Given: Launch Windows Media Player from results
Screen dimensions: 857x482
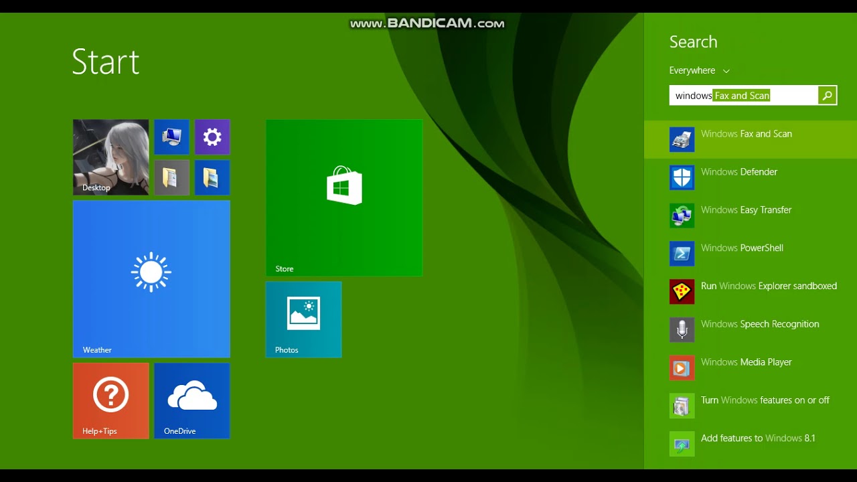Looking at the screenshot, I should tap(751, 368).
